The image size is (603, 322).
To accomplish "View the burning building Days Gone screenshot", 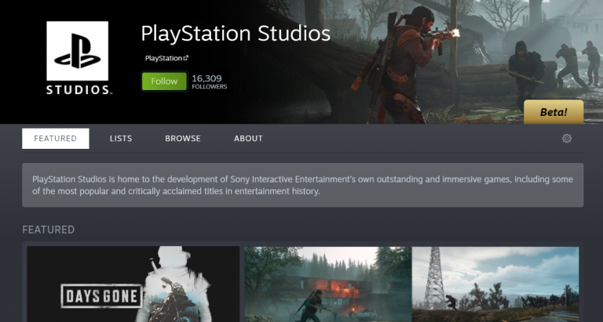I will 328,284.
